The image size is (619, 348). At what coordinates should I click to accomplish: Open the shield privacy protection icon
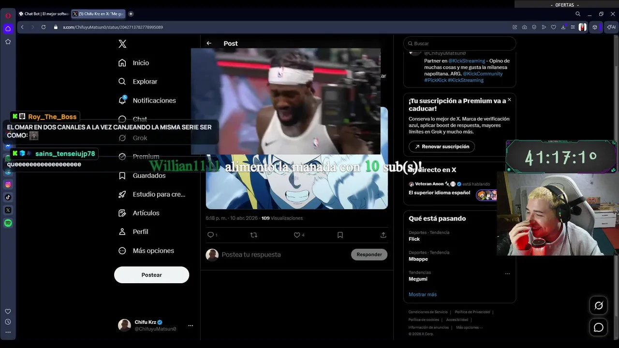(534, 27)
